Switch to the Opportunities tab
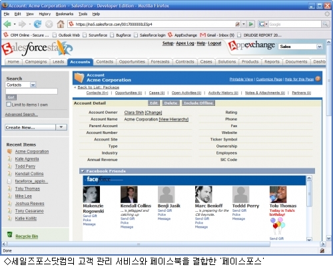The width and height of the screenshot is (333, 269). pyautogui.click(x=132, y=62)
